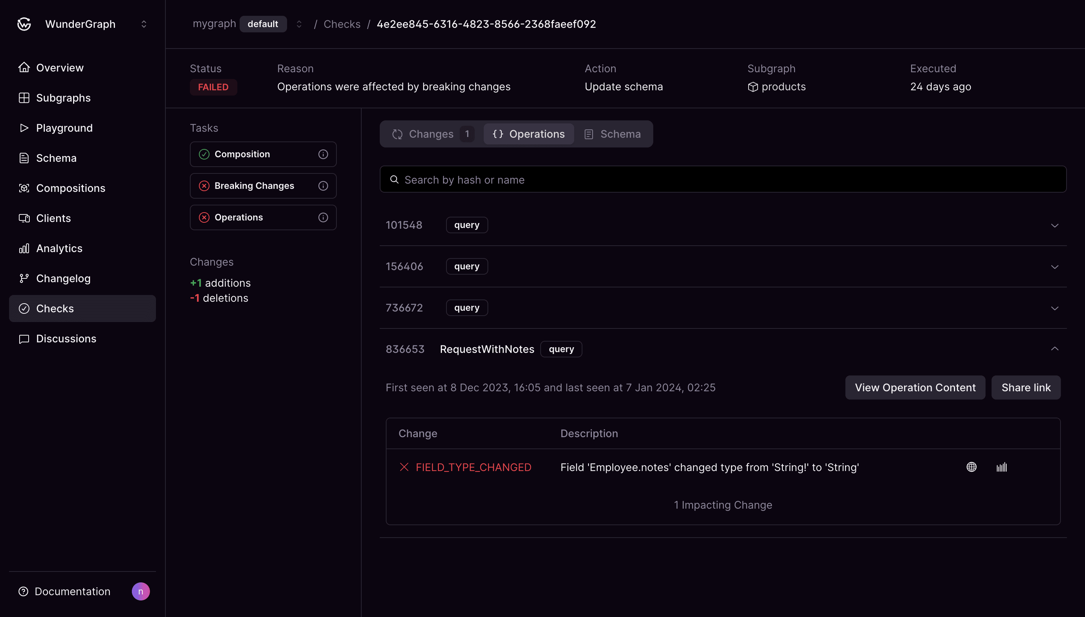Image resolution: width=1085 pixels, height=617 pixels.
Task: Click the -1 deletions text
Action: [x=219, y=298]
